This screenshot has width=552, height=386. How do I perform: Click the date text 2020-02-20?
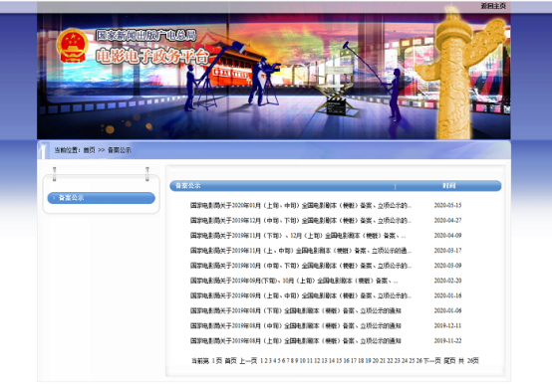pos(447,281)
